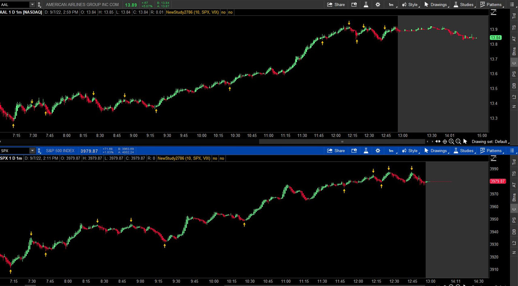Screen dimensions: 518x286
Task: Open the Drawings menu in SPX chart toolbar
Action: (x=436, y=151)
